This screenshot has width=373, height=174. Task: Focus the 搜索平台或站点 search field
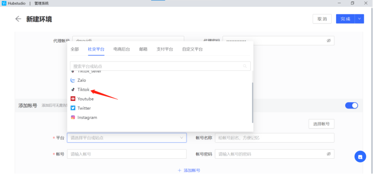pos(160,66)
